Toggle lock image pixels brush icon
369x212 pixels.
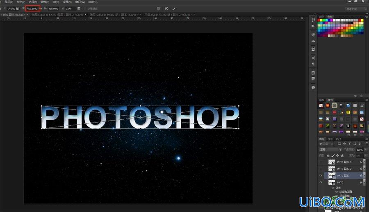pos(333,156)
